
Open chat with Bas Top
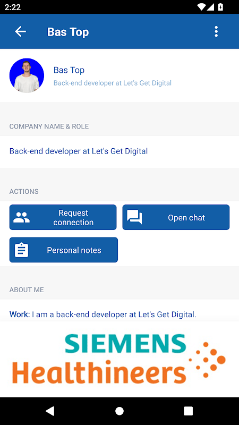(x=176, y=217)
